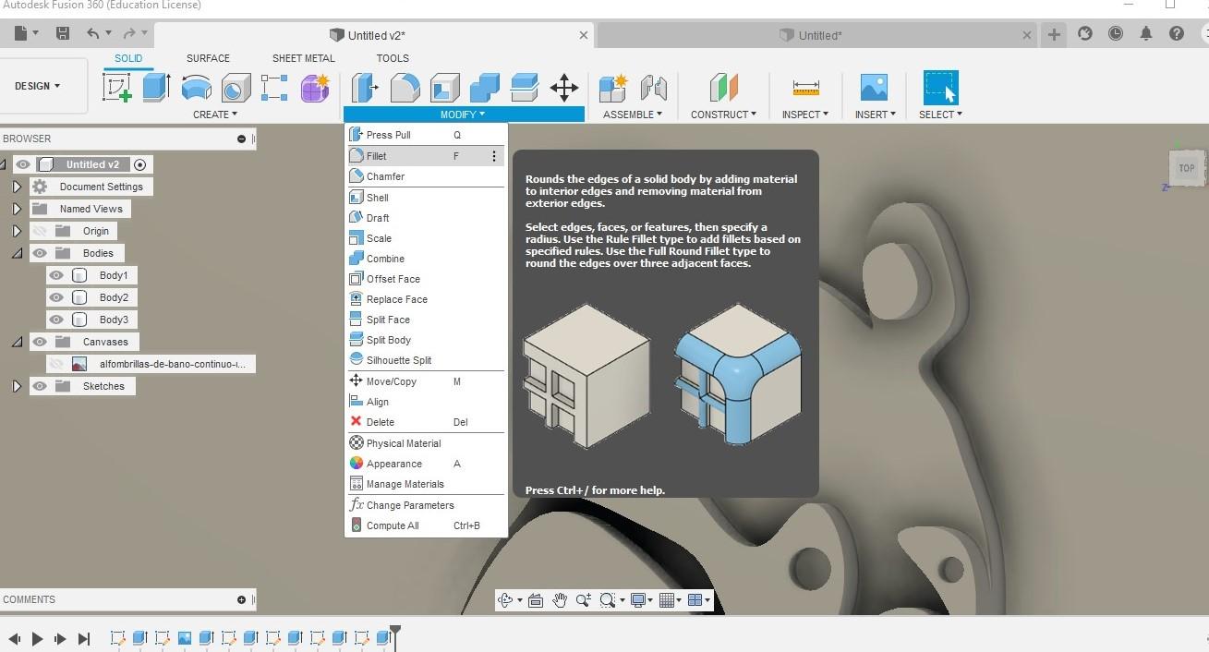Collapse the Canvases folder
The image size is (1209, 652).
[17, 342]
